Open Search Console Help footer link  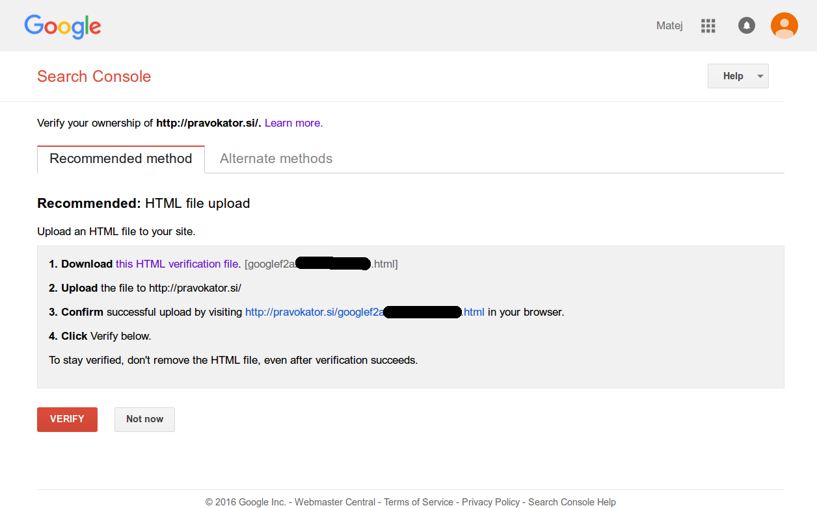point(572,502)
